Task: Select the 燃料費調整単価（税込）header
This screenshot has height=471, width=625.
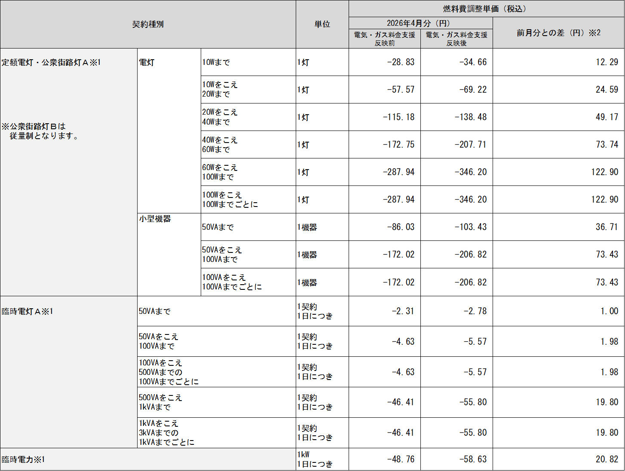Action: [486, 7]
